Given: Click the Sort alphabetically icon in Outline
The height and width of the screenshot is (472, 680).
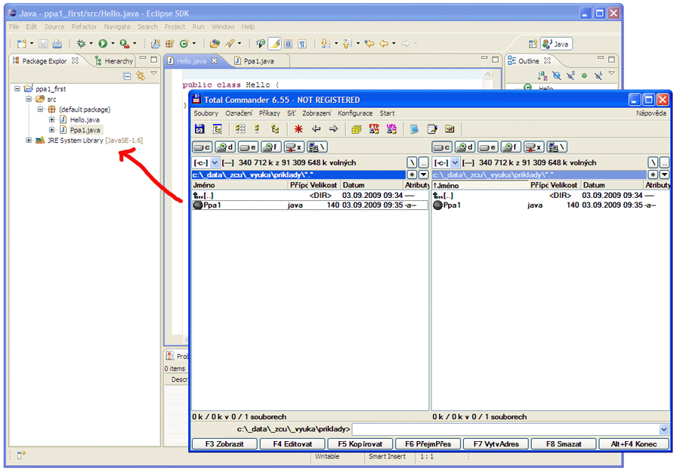Looking at the screenshot, I should 542,76.
